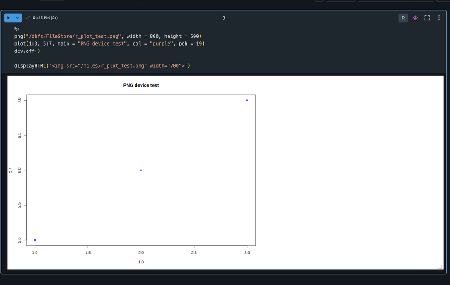Toggle cell fullscreen focus mode
This screenshot has width=450, height=285.
coord(427,18)
